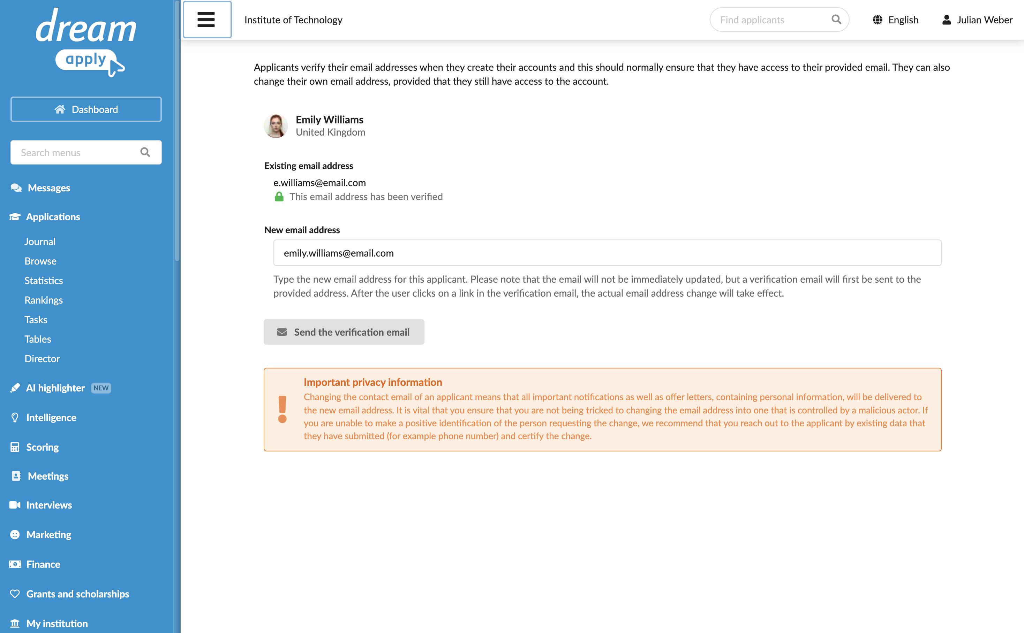The height and width of the screenshot is (633, 1024).
Task: Send the verification email
Action: tap(344, 332)
